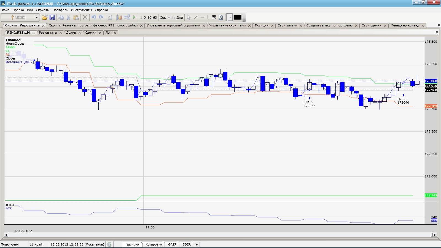The width and height of the screenshot is (441, 248).
Task: Open the Портфель menu
Action: click(60, 10)
